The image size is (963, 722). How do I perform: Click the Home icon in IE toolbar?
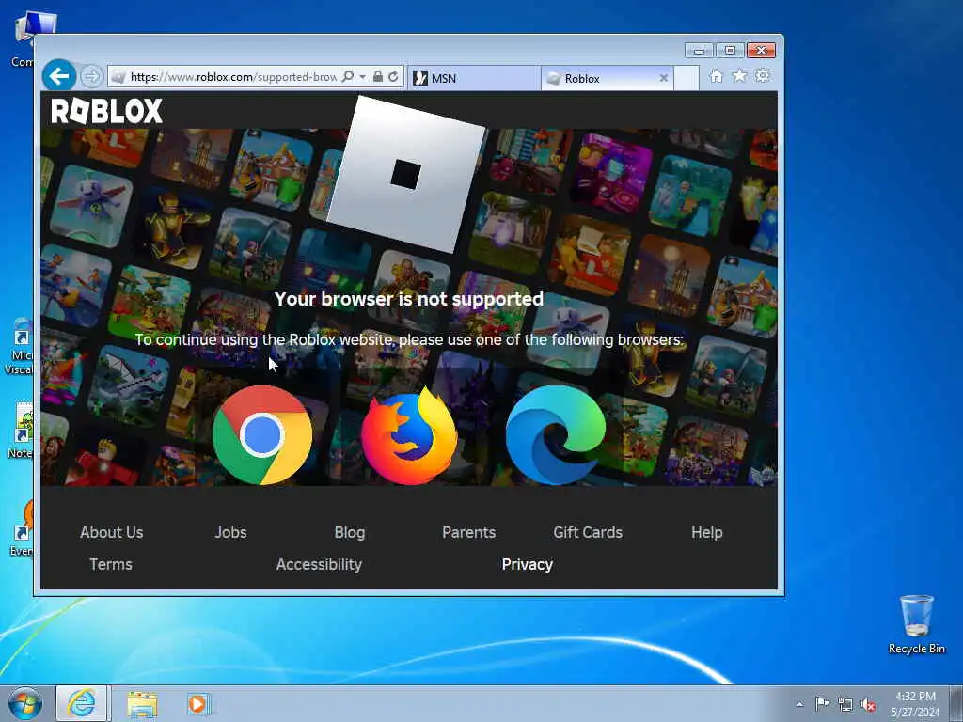[x=716, y=75]
